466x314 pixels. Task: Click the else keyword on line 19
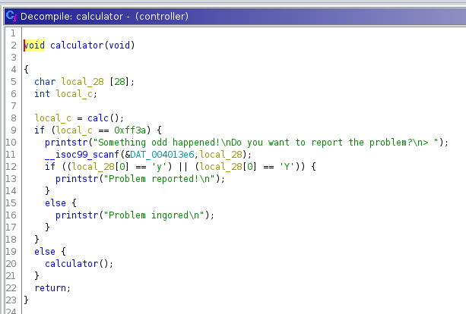pyautogui.click(x=44, y=252)
